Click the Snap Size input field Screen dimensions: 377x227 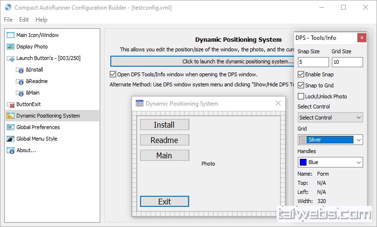tap(313, 62)
